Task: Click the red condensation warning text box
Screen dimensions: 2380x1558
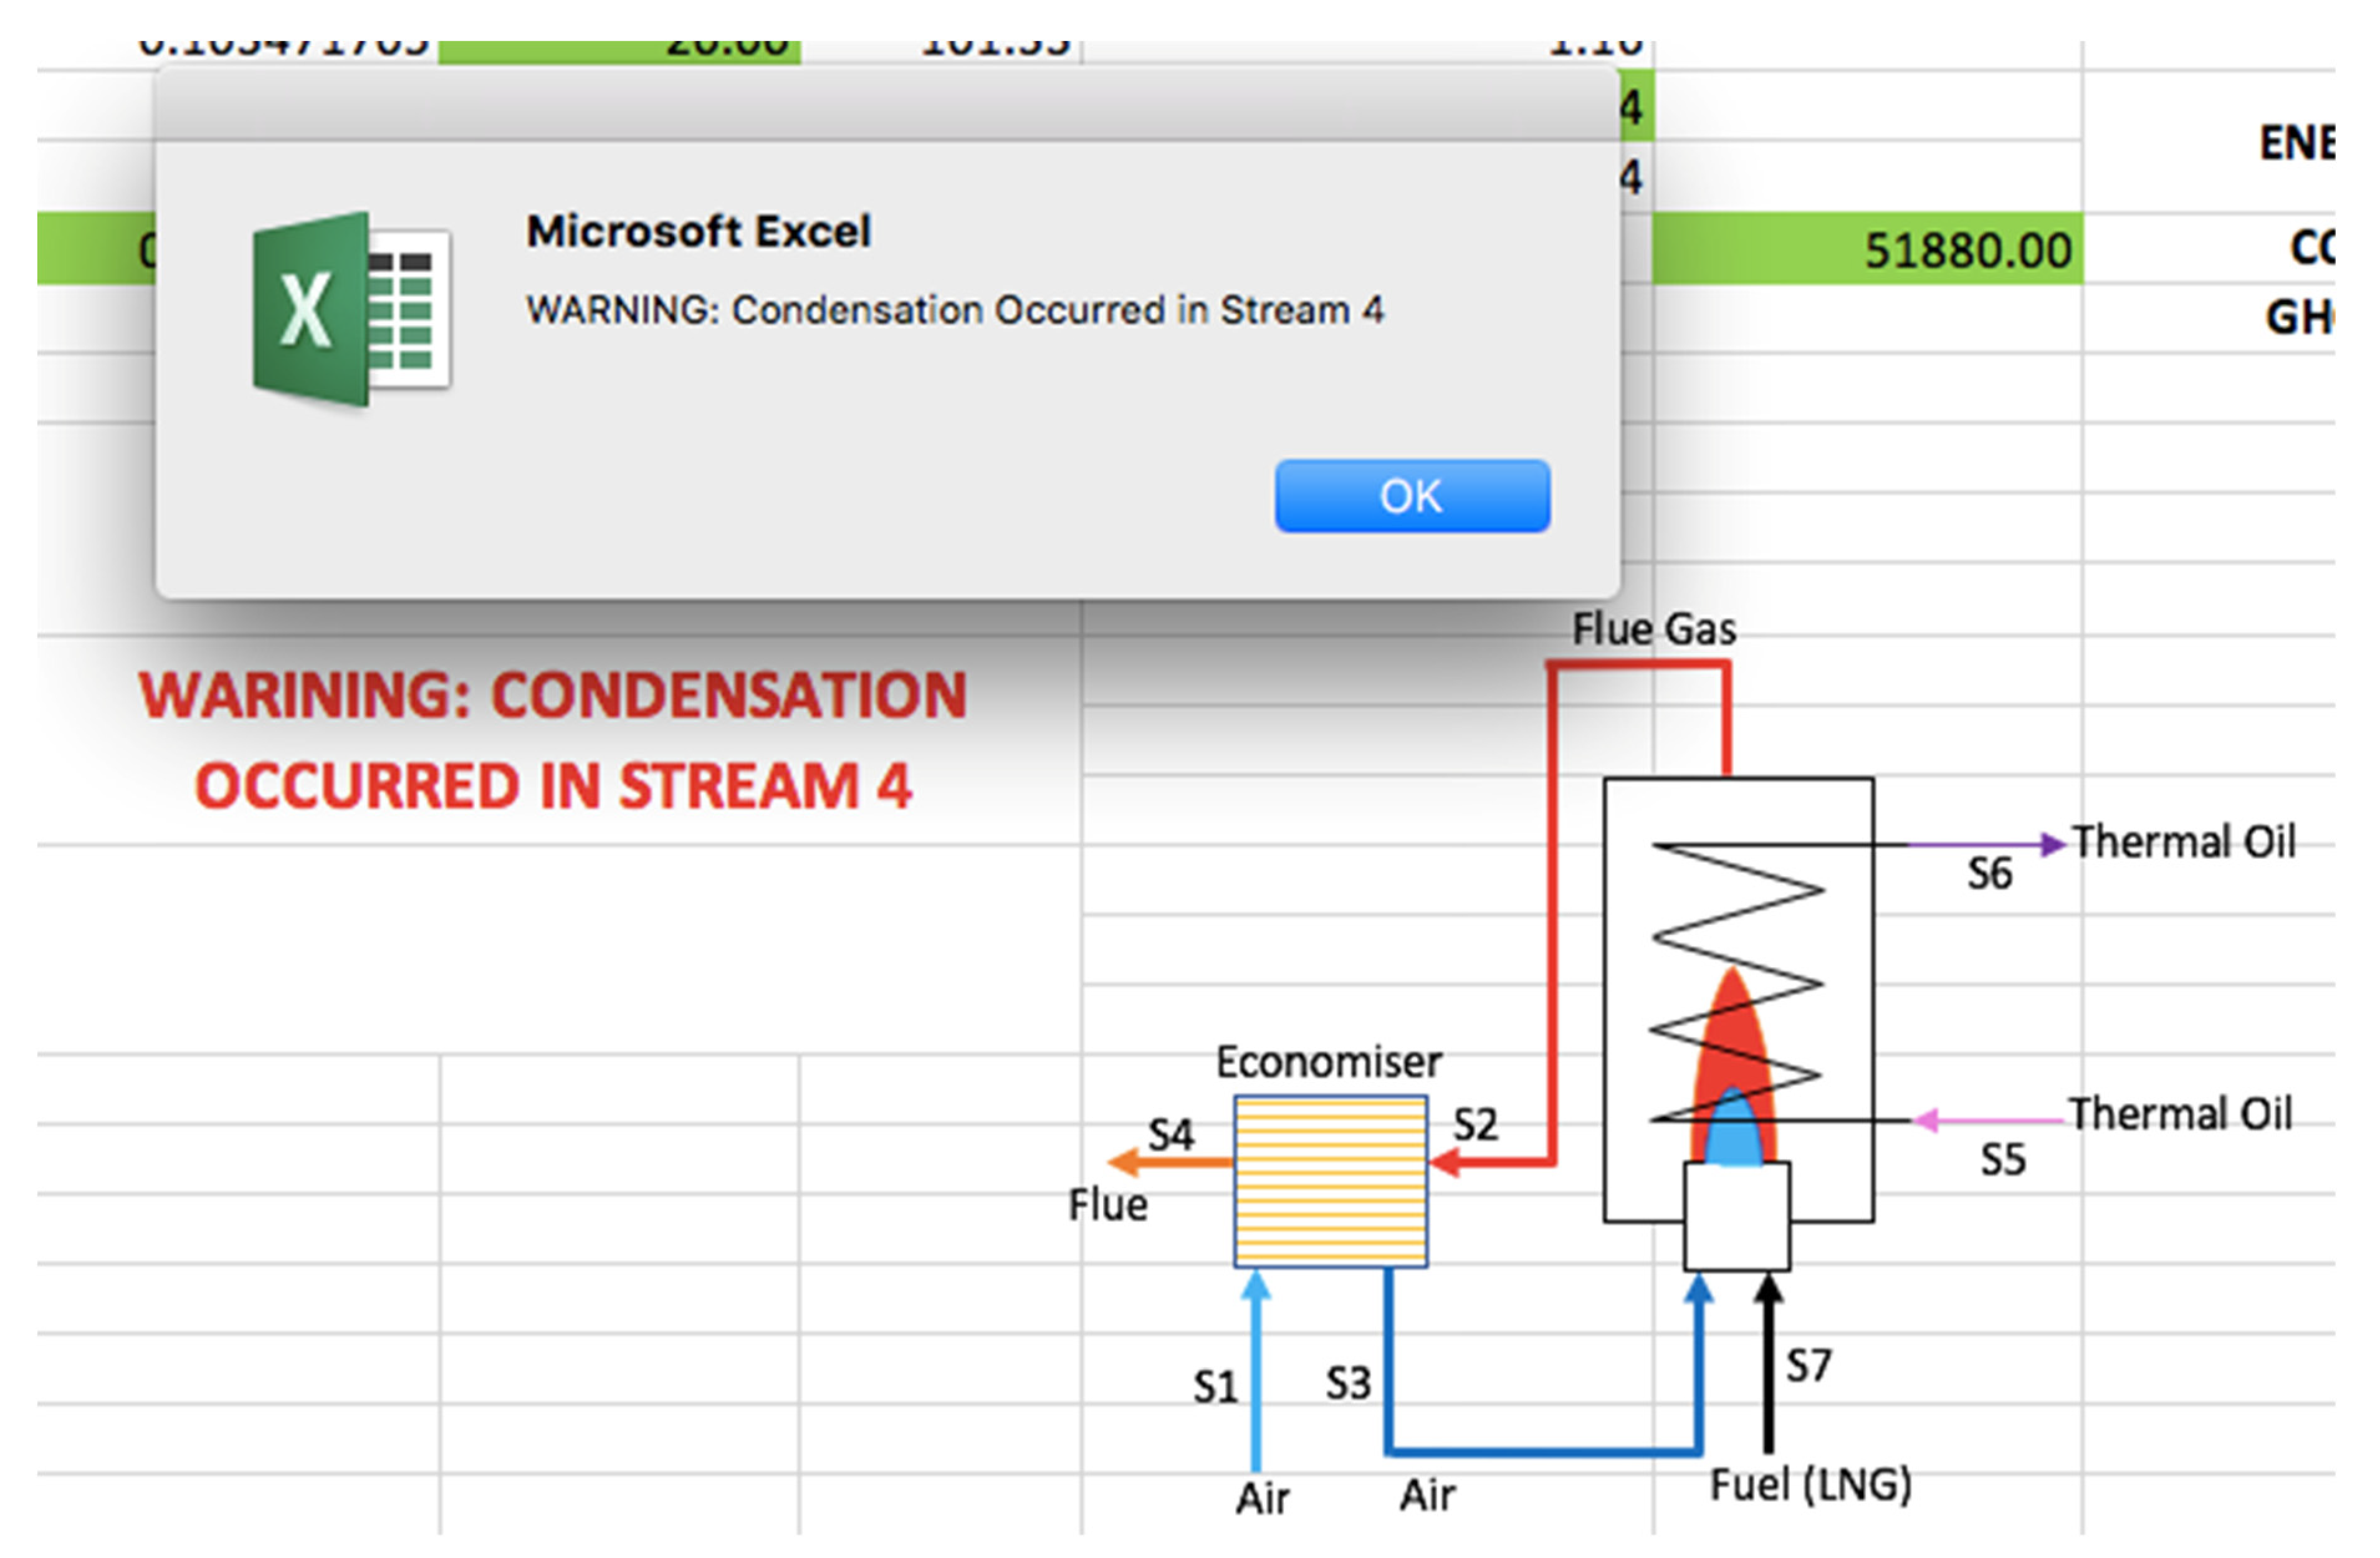Action: click(553, 740)
